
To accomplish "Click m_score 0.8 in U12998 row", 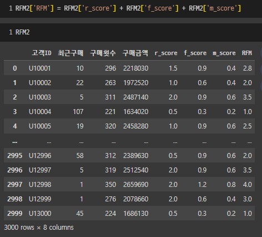I will click(231, 185).
